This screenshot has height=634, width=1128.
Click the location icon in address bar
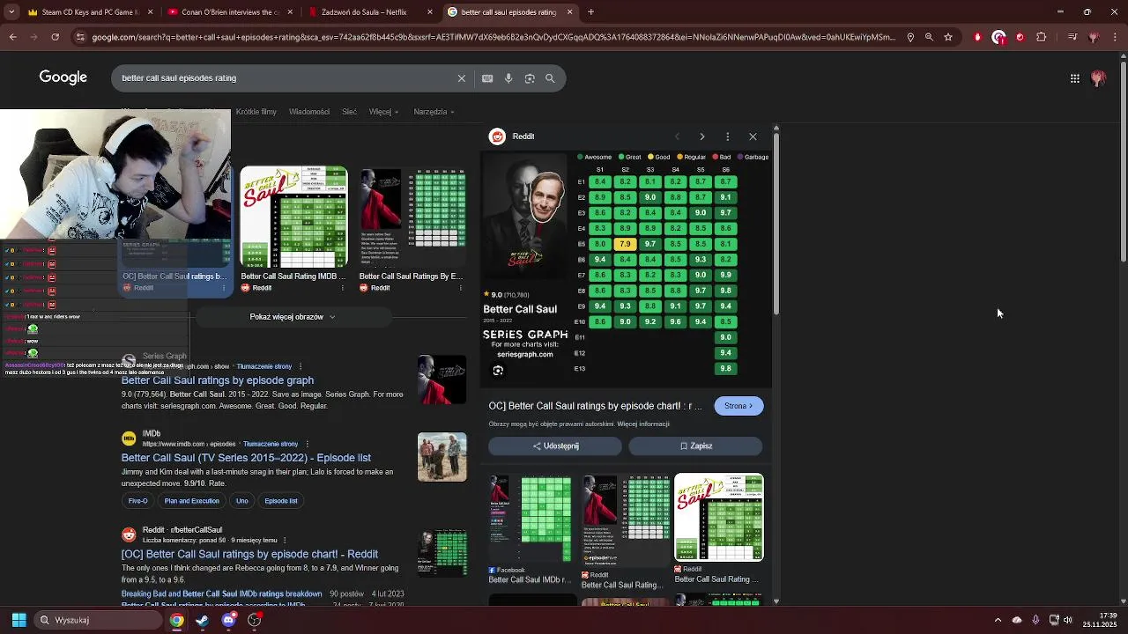point(910,37)
